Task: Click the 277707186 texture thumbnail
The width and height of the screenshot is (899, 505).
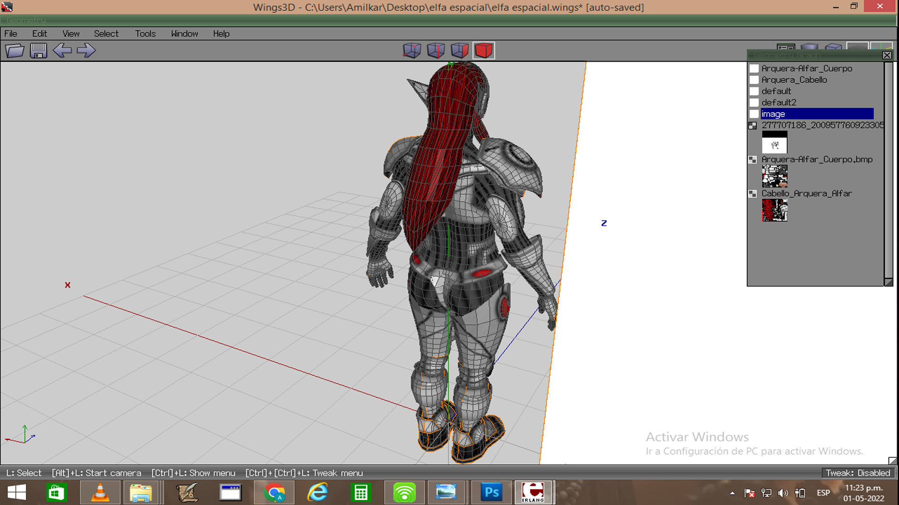Action: tap(774, 142)
